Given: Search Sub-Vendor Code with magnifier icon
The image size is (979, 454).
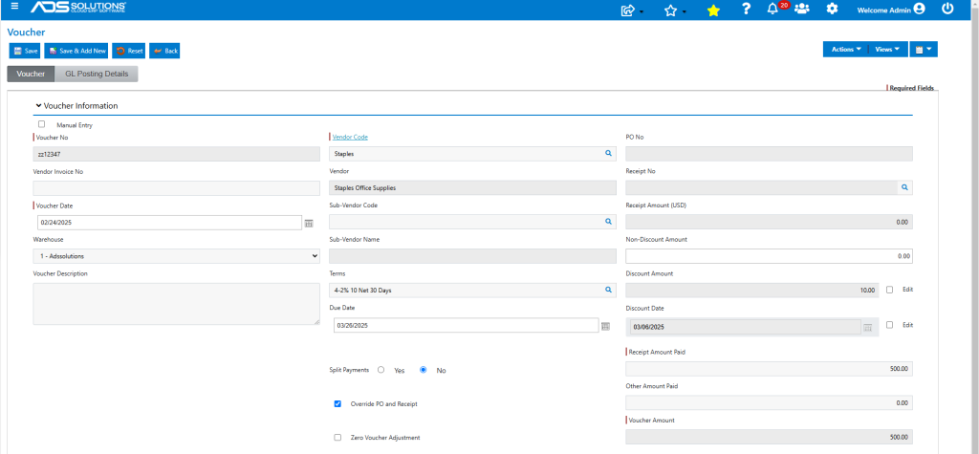Looking at the screenshot, I should click(x=608, y=222).
